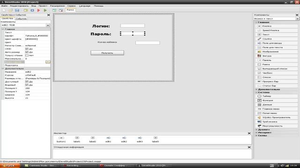Add Кнопка component from the palette
Image resolution: width=300 pixels, height=168 pixels.
[x=277, y=26]
